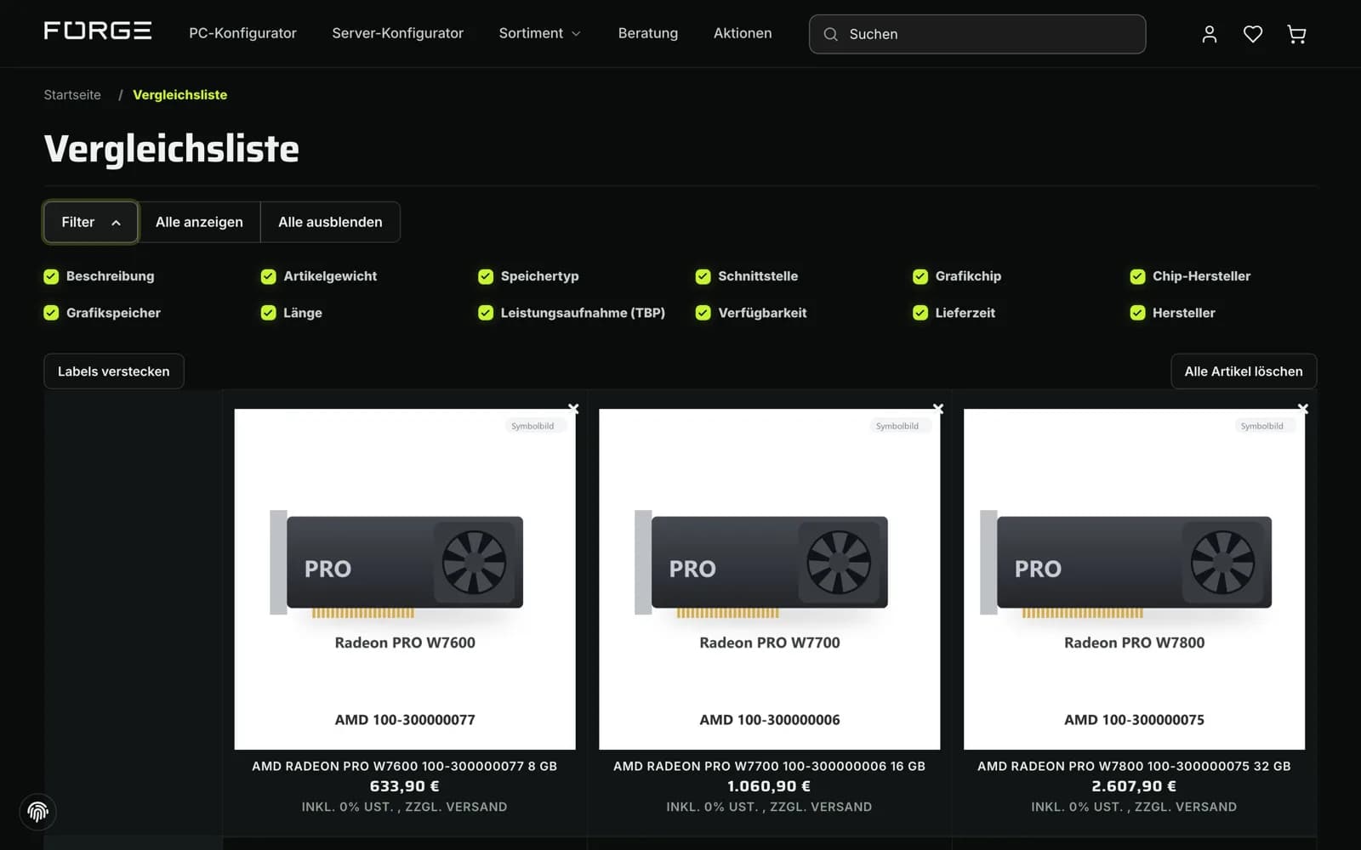1361x850 pixels.
Task: Click the FORGE logo
Action: (x=98, y=31)
